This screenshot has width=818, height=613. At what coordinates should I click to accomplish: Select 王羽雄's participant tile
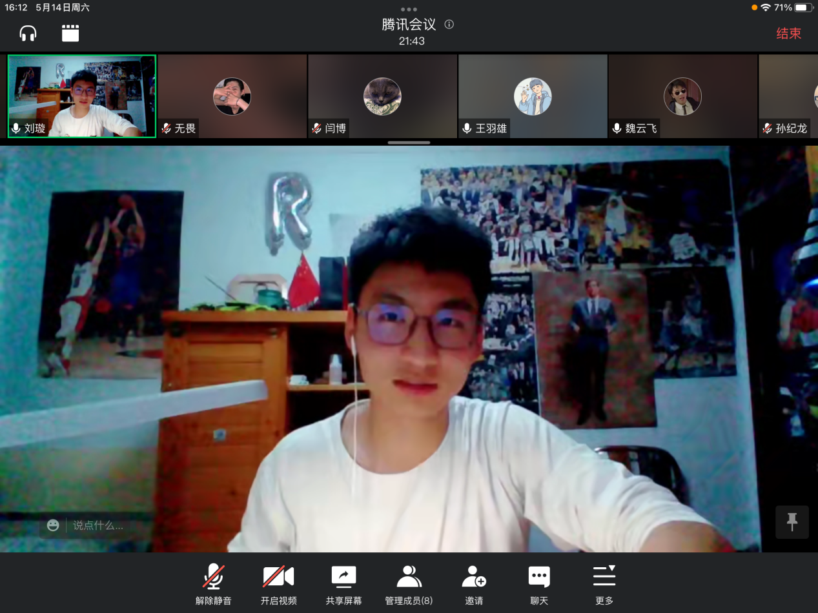click(x=533, y=96)
